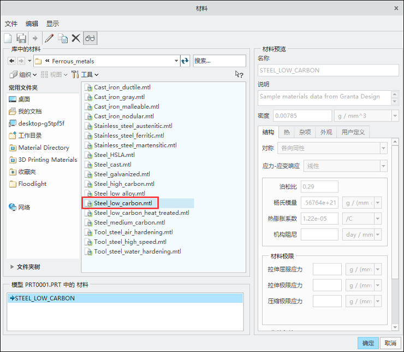Click the new material blank page icon
The image size is (404, 352).
pyautogui.click(x=8, y=38)
